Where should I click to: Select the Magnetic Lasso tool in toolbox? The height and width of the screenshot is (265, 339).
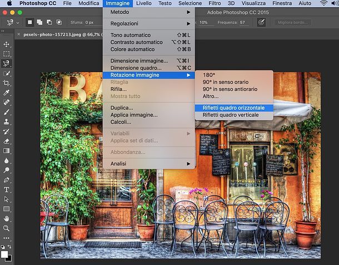(6, 63)
